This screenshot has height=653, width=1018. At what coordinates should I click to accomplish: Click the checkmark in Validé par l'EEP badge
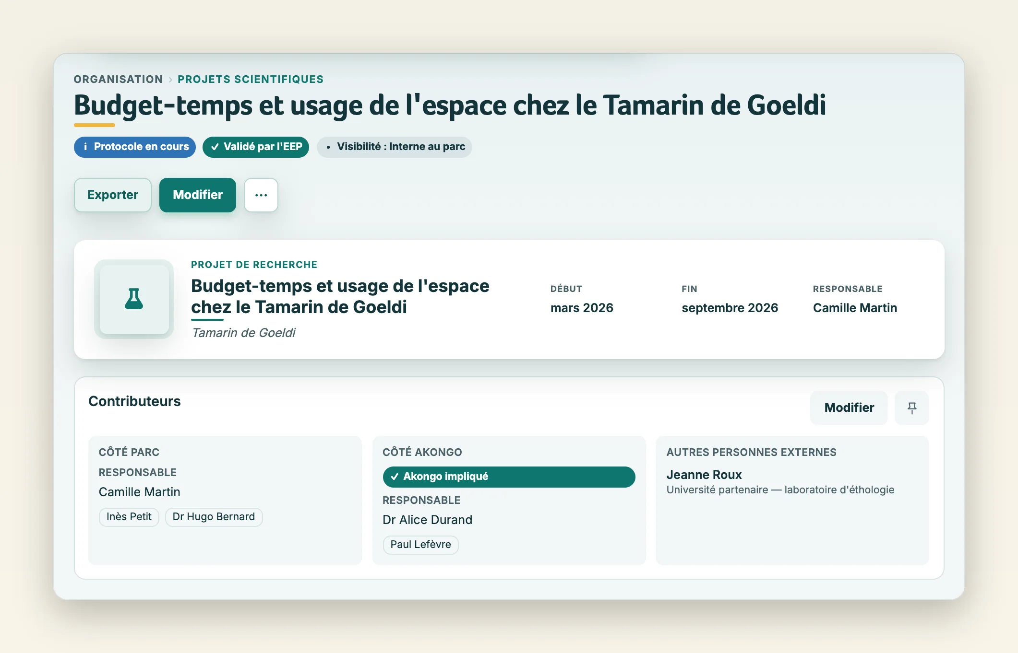point(215,147)
